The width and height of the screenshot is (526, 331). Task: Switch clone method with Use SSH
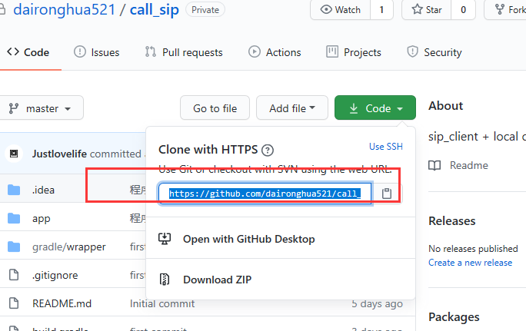coord(386,147)
